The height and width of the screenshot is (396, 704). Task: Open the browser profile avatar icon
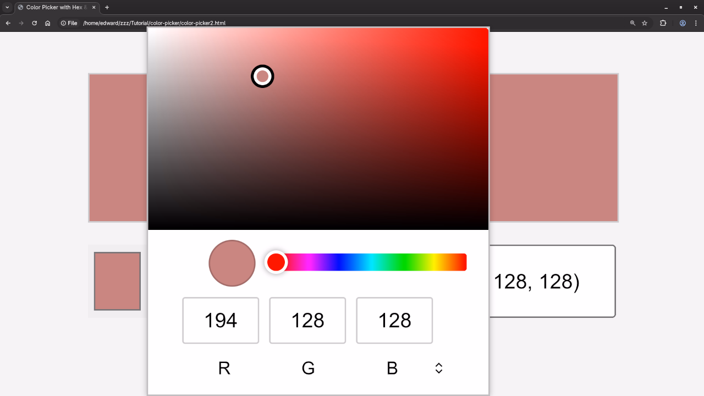click(x=683, y=23)
